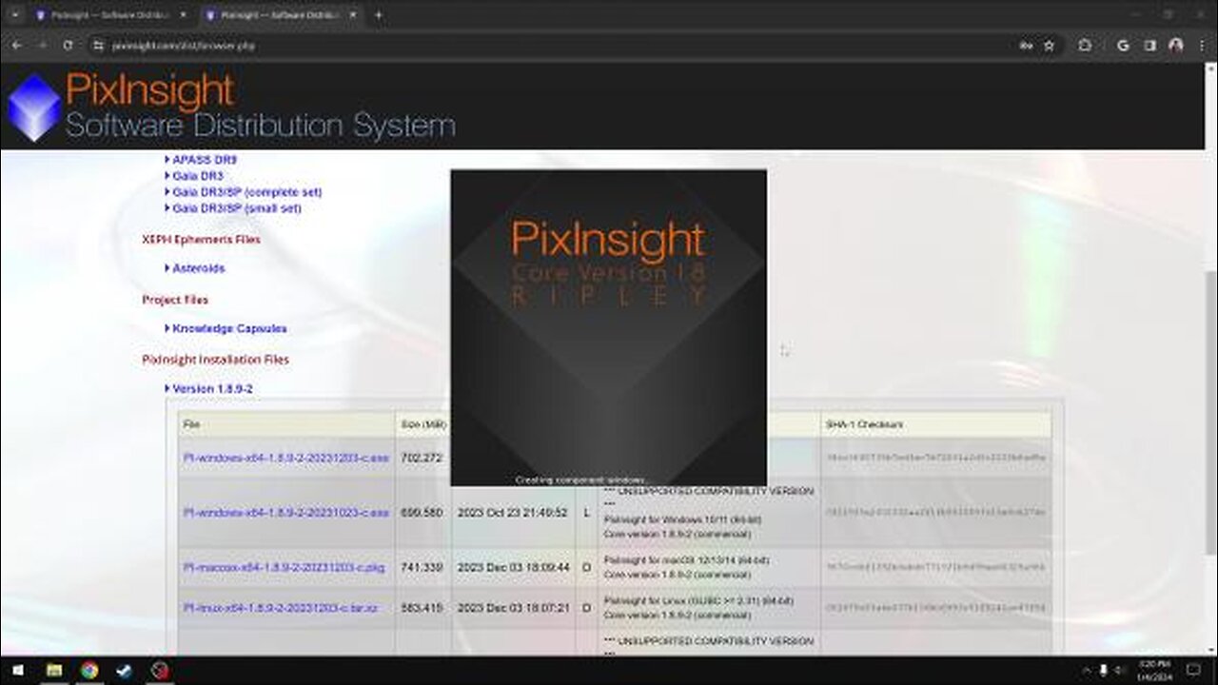The width and height of the screenshot is (1218, 685).
Task: Go forward in browser history
Action: pos(42,45)
